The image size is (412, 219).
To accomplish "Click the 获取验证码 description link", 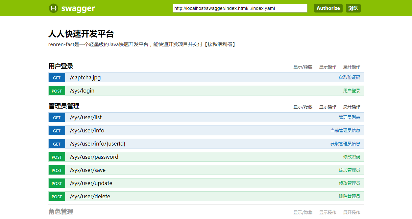I will pyautogui.click(x=350, y=78).
